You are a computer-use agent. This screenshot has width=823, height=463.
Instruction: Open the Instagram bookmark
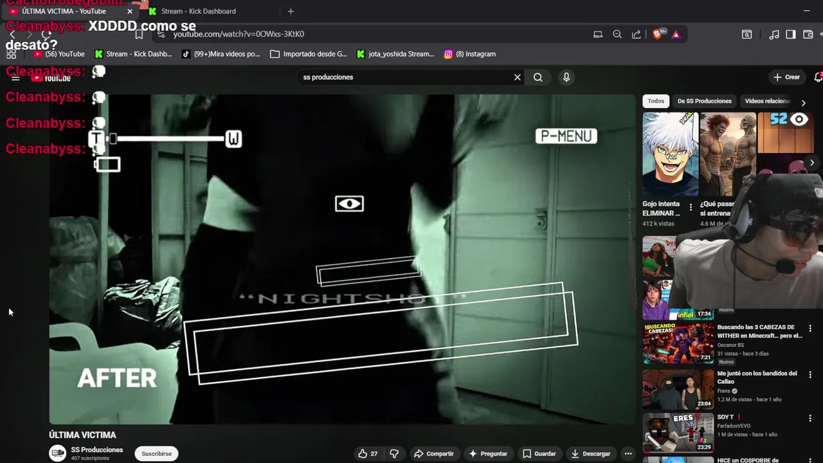470,54
